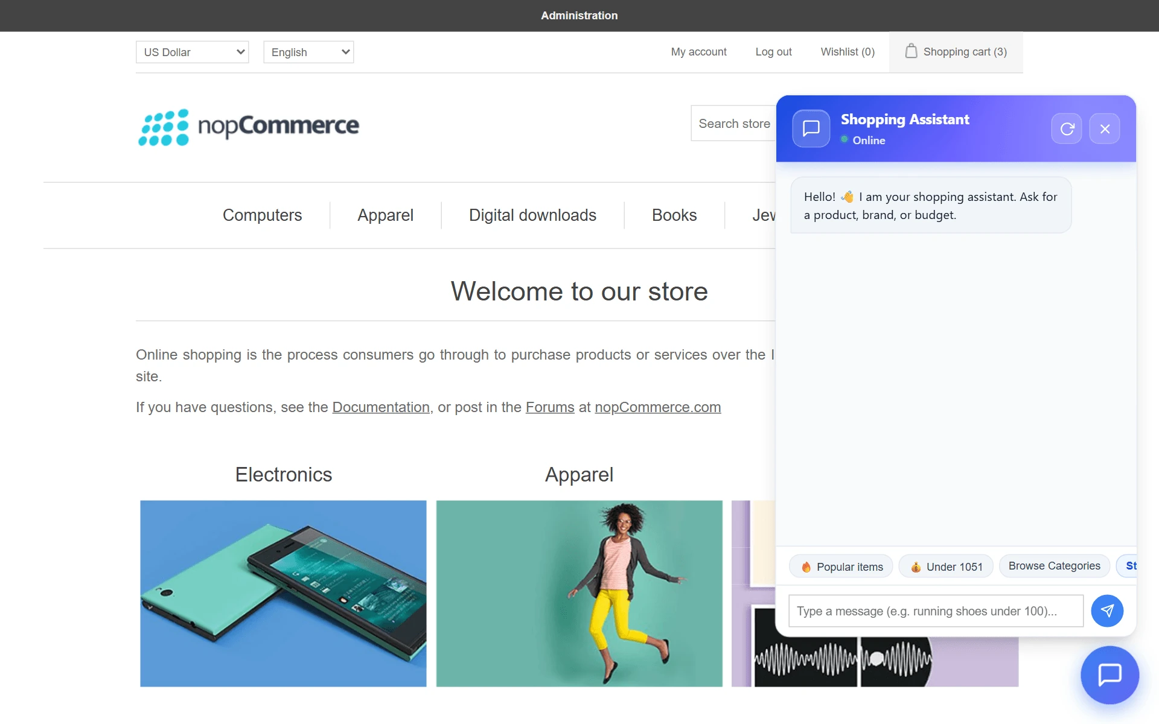
Task: Open the Forums link
Action: click(550, 407)
